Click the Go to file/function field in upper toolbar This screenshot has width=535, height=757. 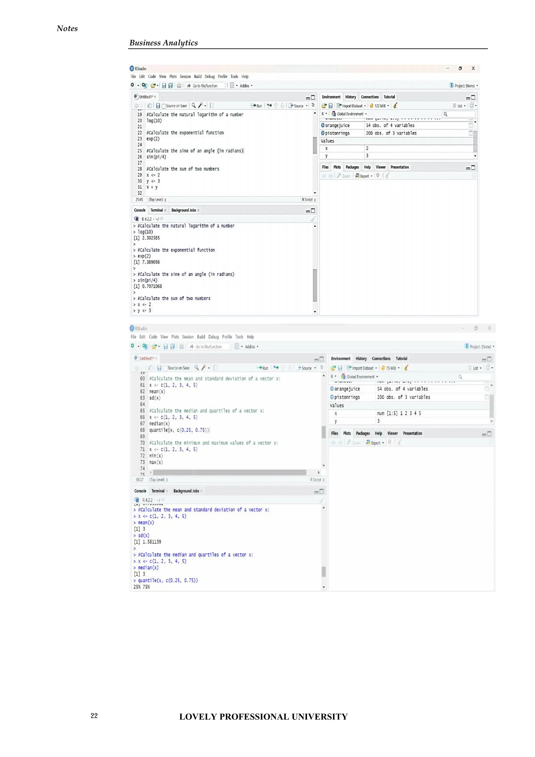tap(205, 86)
